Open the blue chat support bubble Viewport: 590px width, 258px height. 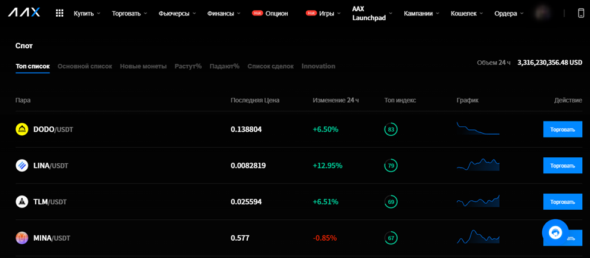click(555, 232)
